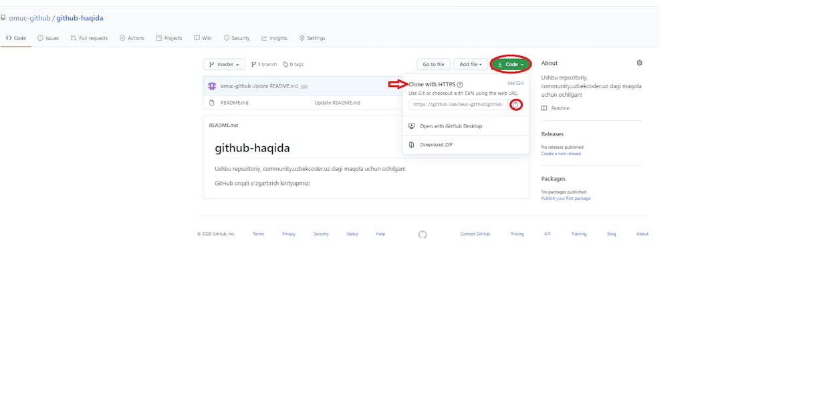The image size is (829, 402).
Task: Choose Open with GitHub Desktop
Action: click(451, 126)
